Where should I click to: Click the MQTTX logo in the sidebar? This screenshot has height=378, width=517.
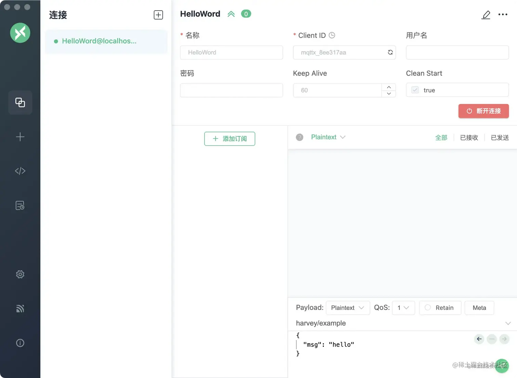click(20, 33)
